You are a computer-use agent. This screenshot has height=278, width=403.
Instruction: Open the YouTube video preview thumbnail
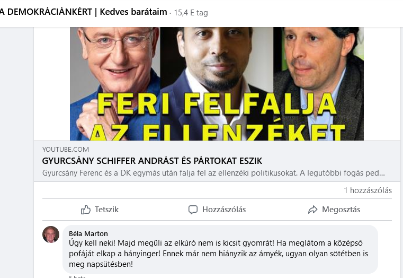coord(217,84)
